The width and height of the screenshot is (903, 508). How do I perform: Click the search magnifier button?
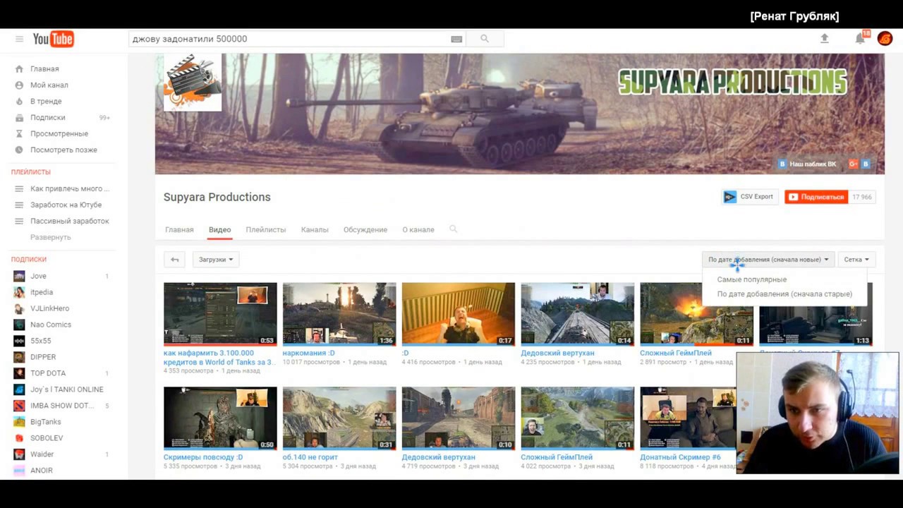[485, 39]
